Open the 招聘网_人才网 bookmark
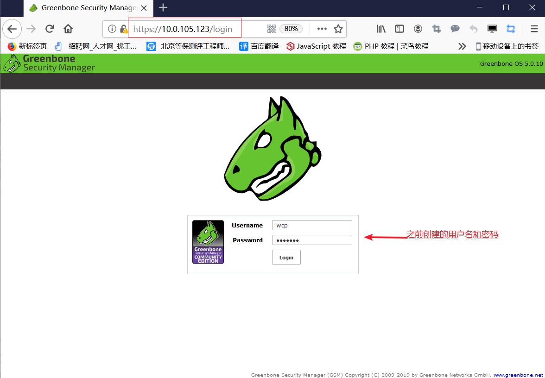 coord(95,46)
